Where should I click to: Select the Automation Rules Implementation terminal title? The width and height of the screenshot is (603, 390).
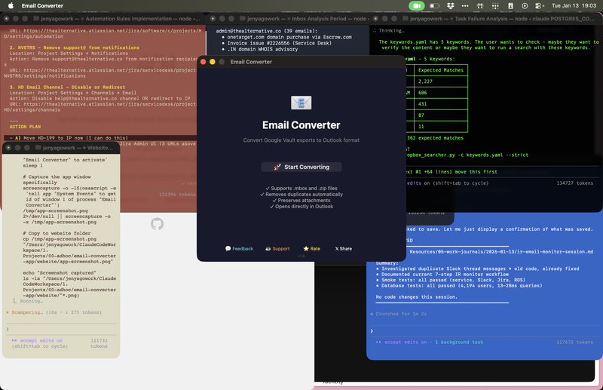[x=121, y=18]
